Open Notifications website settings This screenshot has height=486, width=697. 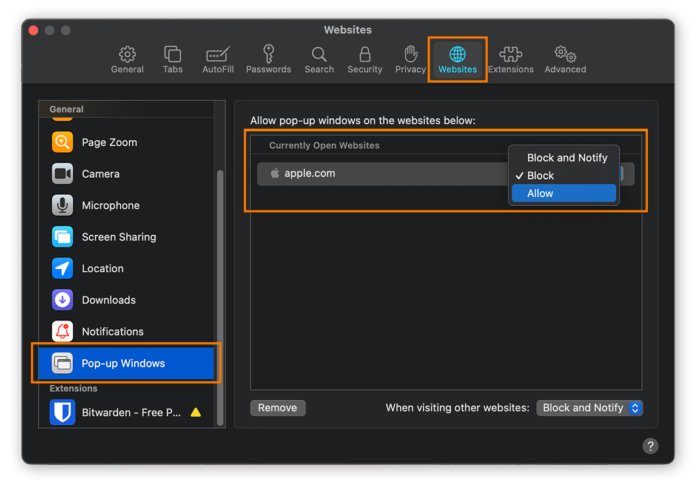click(112, 331)
